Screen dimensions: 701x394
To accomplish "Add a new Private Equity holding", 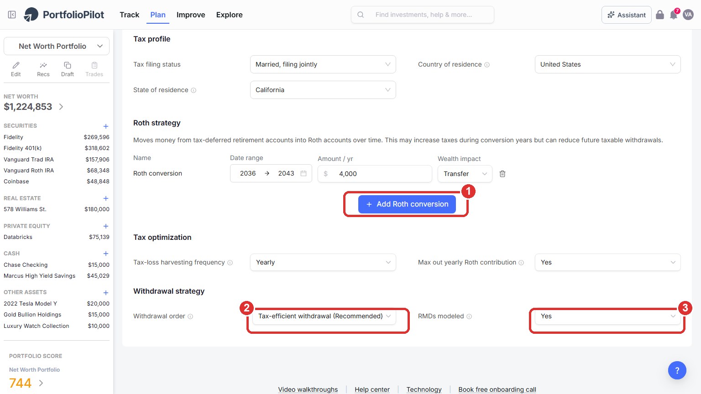I will click(106, 226).
